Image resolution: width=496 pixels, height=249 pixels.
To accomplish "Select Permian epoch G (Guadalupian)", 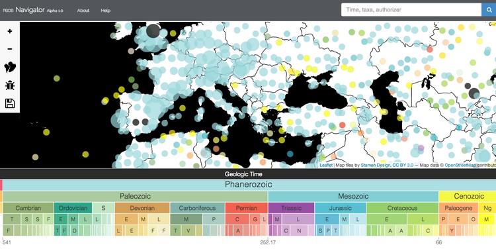I will click(255, 219).
